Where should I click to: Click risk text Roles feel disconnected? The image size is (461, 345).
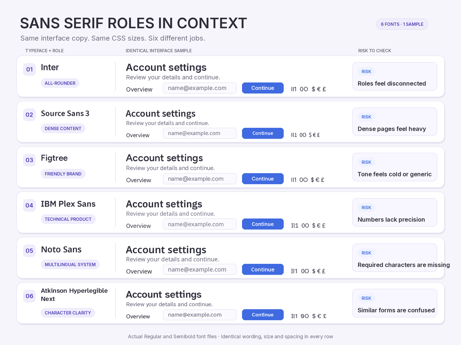392,83
